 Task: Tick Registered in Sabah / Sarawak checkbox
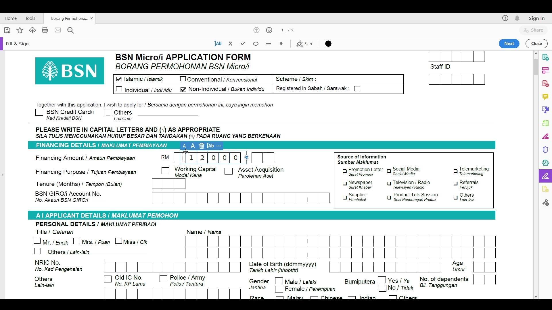[357, 89]
